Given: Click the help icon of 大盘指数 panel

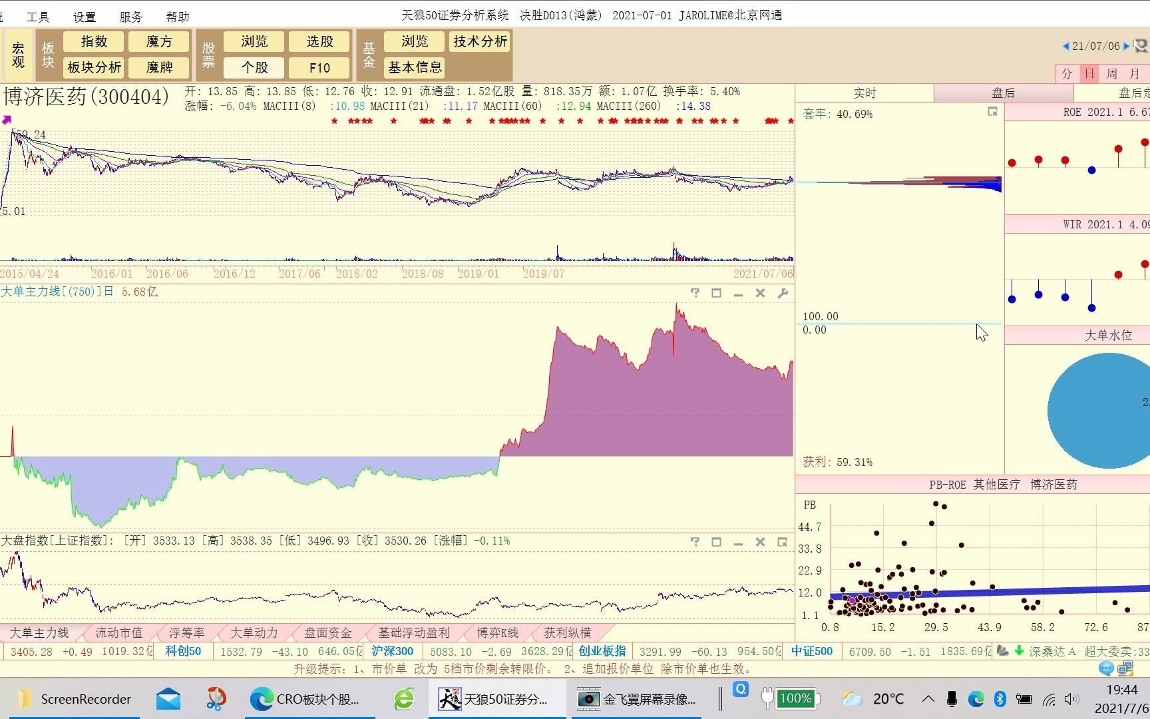Looking at the screenshot, I should pyautogui.click(x=695, y=542).
